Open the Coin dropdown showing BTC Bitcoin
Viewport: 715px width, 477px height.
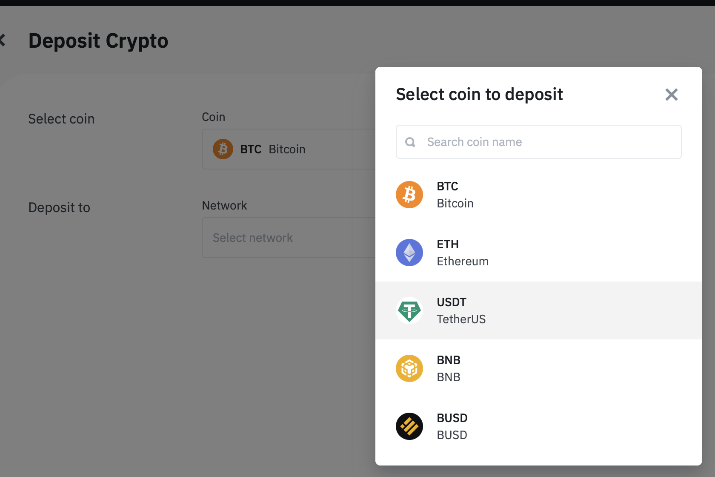pyautogui.click(x=289, y=149)
